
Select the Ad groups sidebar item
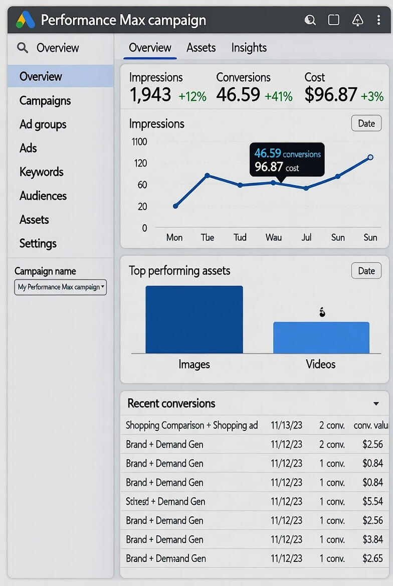(x=43, y=124)
